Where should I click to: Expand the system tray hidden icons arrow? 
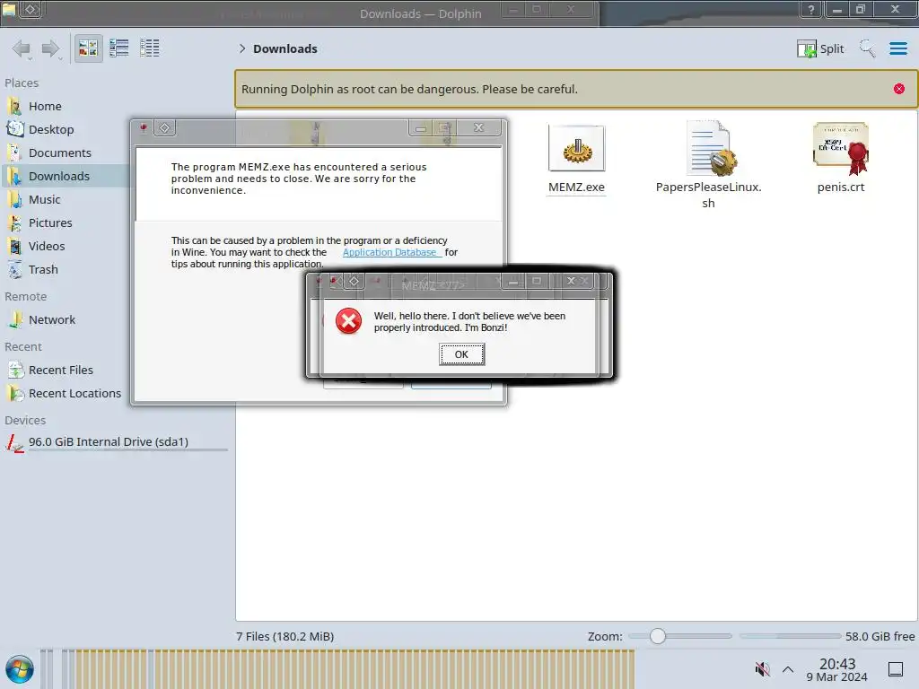click(788, 669)
